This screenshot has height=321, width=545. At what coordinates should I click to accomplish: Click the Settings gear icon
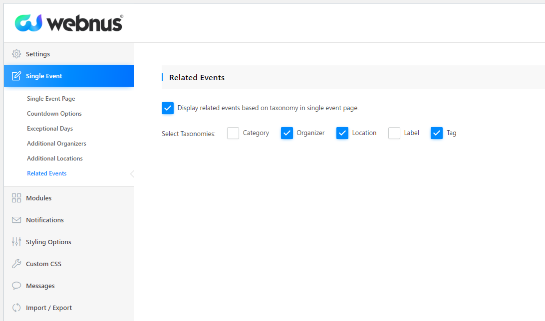(16, 54)
